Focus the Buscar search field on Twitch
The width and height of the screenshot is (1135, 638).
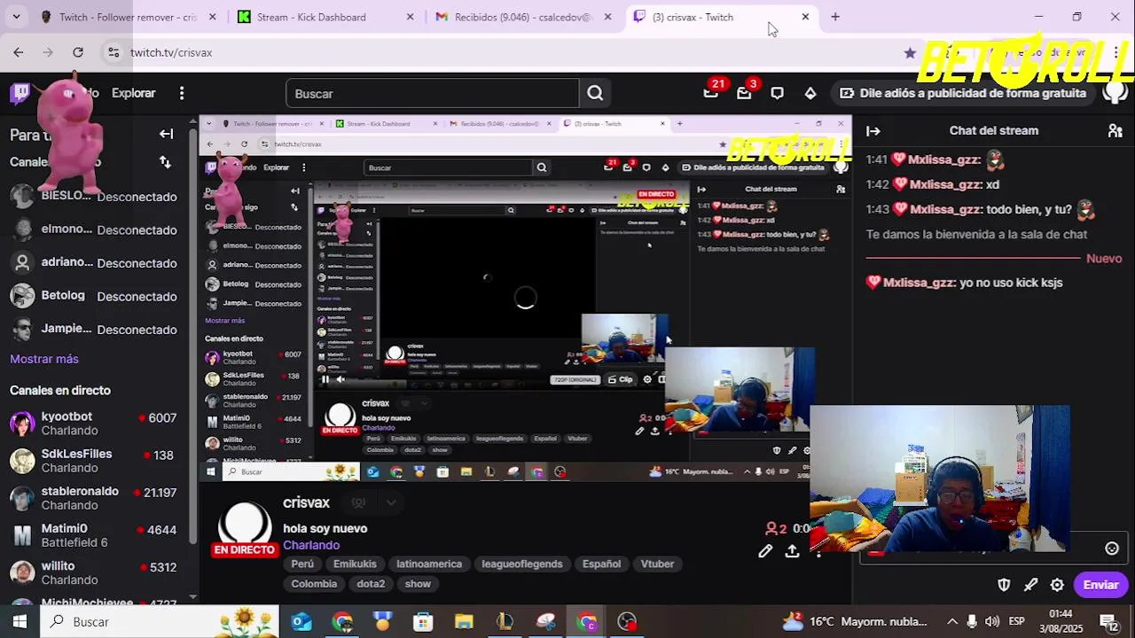tap(433, 93)
